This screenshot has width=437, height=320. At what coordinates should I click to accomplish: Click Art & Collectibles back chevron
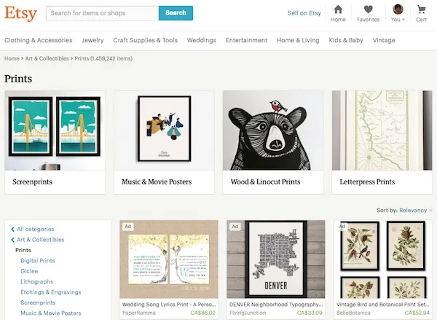tap(12, 239)
